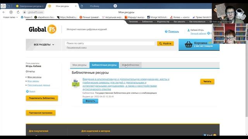The height and width of the screenshot is (139, 248).
Task: Open the 'Речные трамвай' bookmark
Action: pyautogui.click(x=90, y=17)
